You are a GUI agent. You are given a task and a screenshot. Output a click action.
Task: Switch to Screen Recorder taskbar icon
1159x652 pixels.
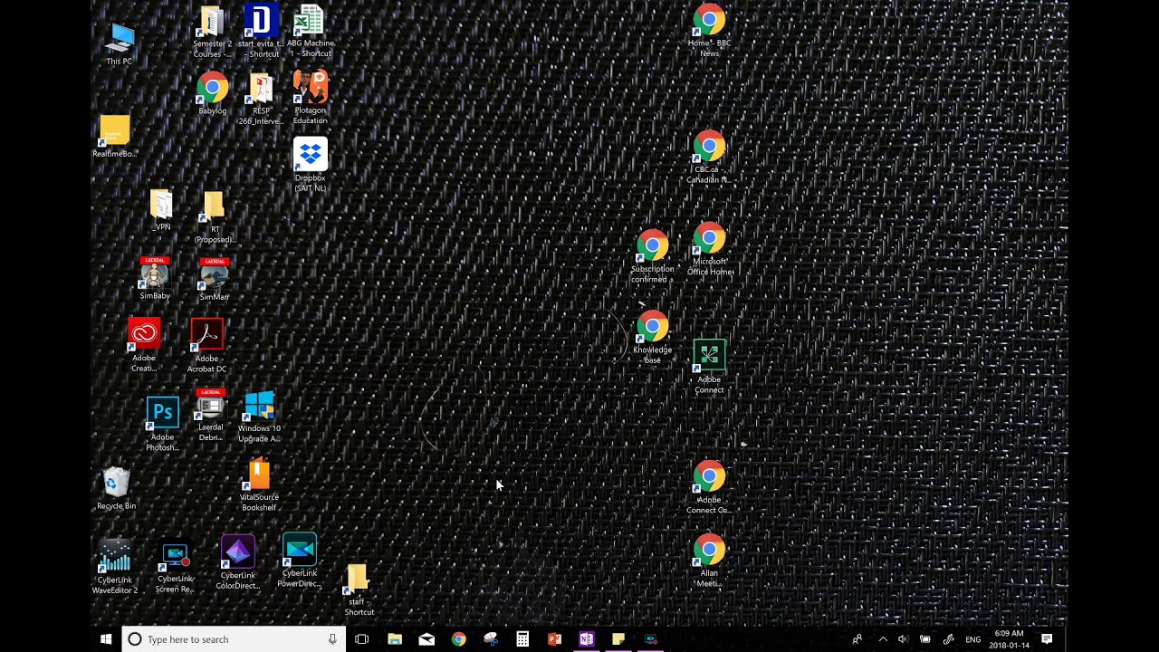(650, 639)
